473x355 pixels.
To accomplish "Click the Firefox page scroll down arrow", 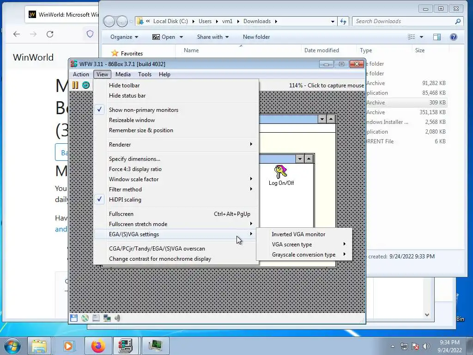I will [x=427, y=314].
